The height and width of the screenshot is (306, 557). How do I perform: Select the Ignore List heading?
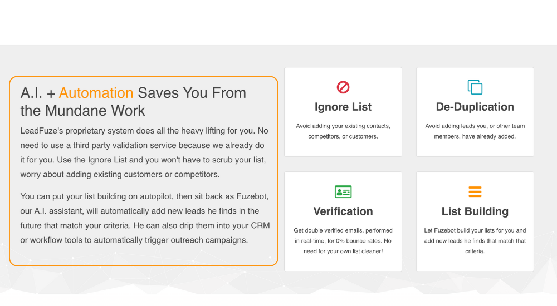click(343, 107)
